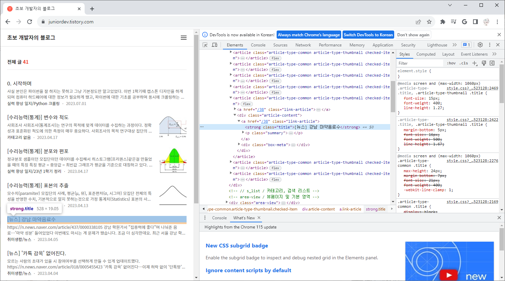The width and height of the screenshot is (505, 281).
Task: Open the What's New video thumbnail
Action: pyautogui.click(x=449, y=261)
